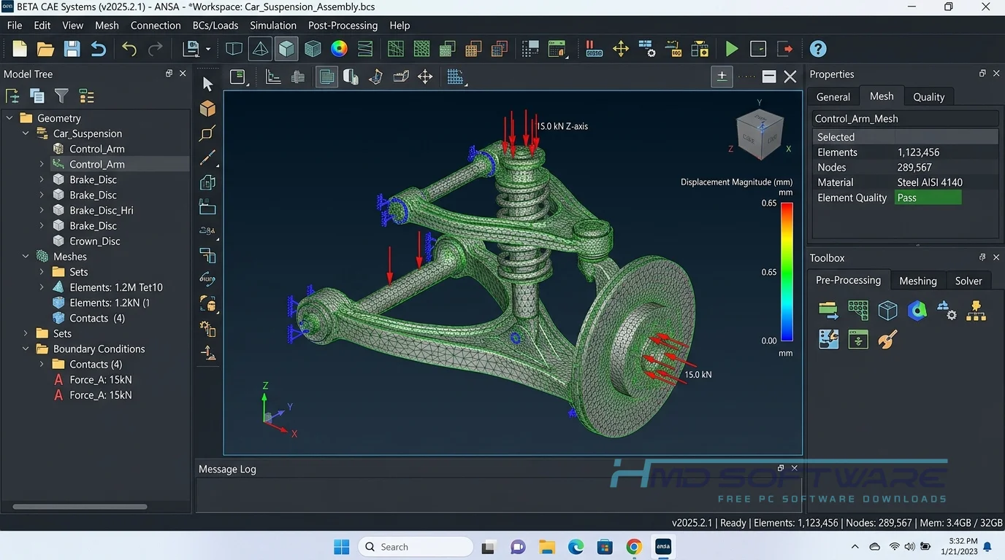Image resolution: width=1005 pixels, height=560 pixels.
Task: Collapse the Car_Suspension node
Action: [x=26, y=133]
